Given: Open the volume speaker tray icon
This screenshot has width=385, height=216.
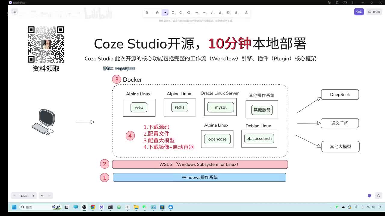Looking at the screenshot, I should pos(373,207).
